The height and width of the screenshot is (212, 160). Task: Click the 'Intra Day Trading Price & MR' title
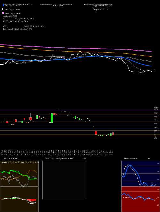coord(59,159)
